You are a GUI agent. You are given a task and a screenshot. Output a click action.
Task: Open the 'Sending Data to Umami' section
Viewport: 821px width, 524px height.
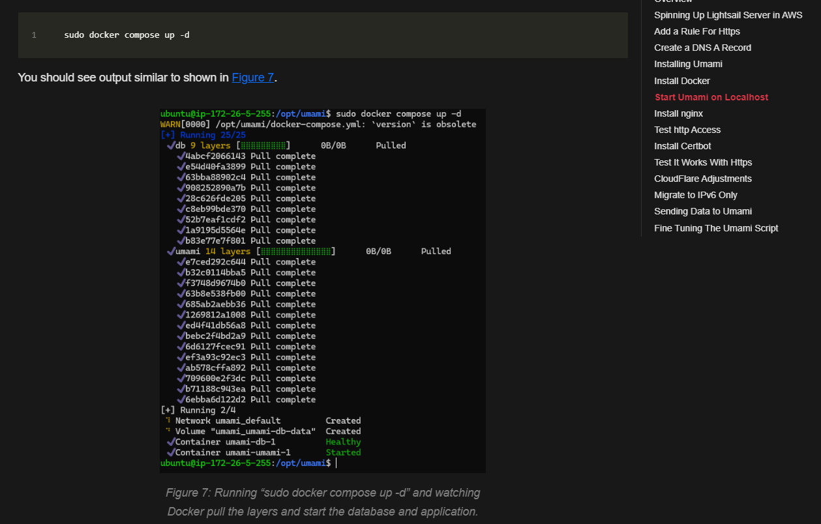pyautogui.click(x=702, y=211)
